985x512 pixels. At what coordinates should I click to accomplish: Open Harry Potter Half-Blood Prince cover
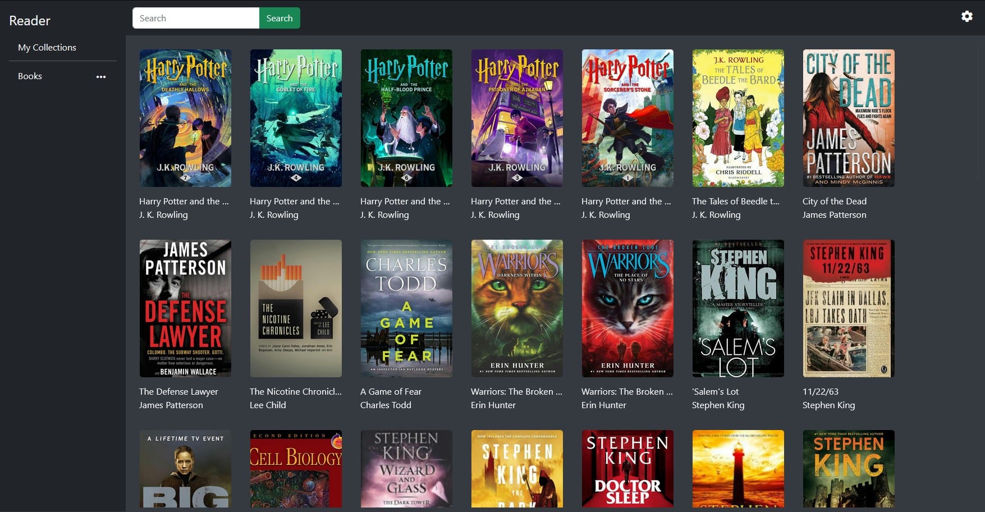pyautogui.click(x=406, y=118)
